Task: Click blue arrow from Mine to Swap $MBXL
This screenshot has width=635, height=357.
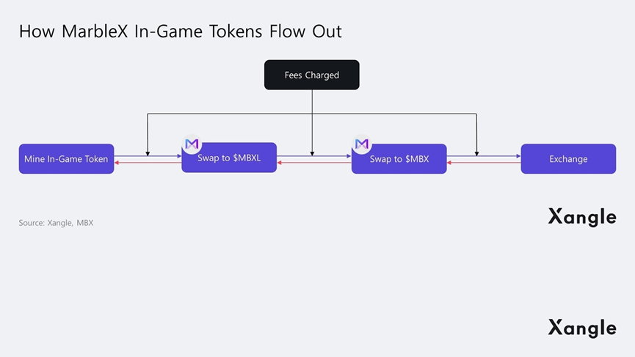Action: point(165,155)
